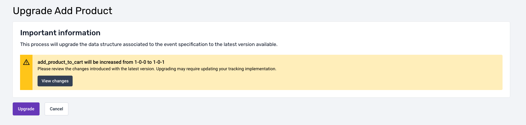Image resolution: width=526 pixels, height=125 pixels.
Task: Click the 'will be increased from' alert text
Action: tap(108, 62)
